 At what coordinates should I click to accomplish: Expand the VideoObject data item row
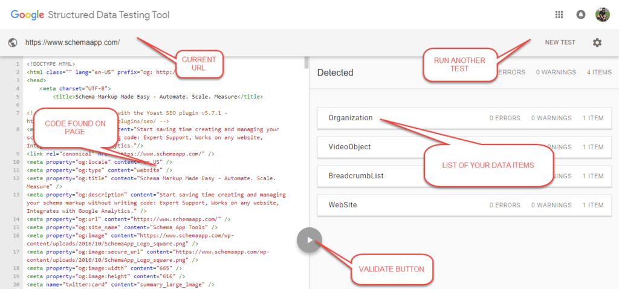(464, 147)
